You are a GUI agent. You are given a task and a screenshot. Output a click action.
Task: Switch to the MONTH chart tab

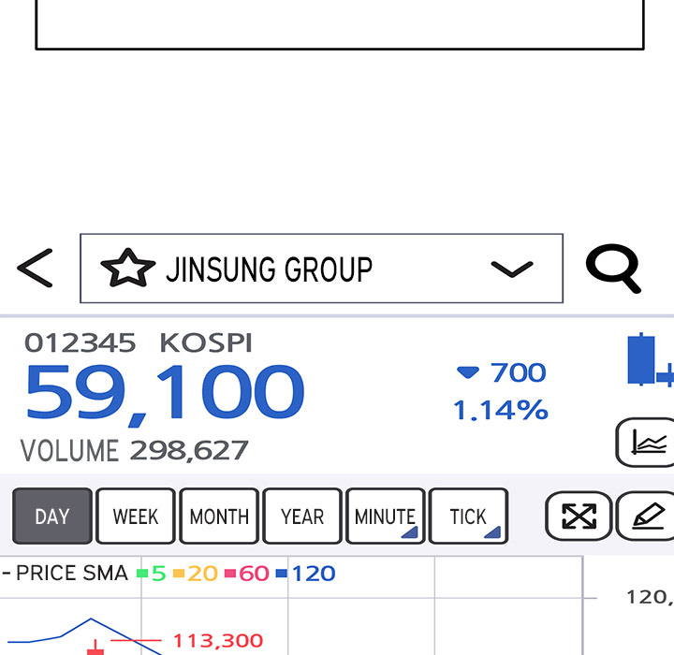pos(219,517)
